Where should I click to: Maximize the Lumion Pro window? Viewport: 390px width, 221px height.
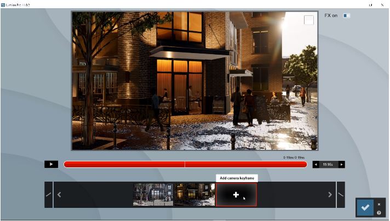[371, 4]
